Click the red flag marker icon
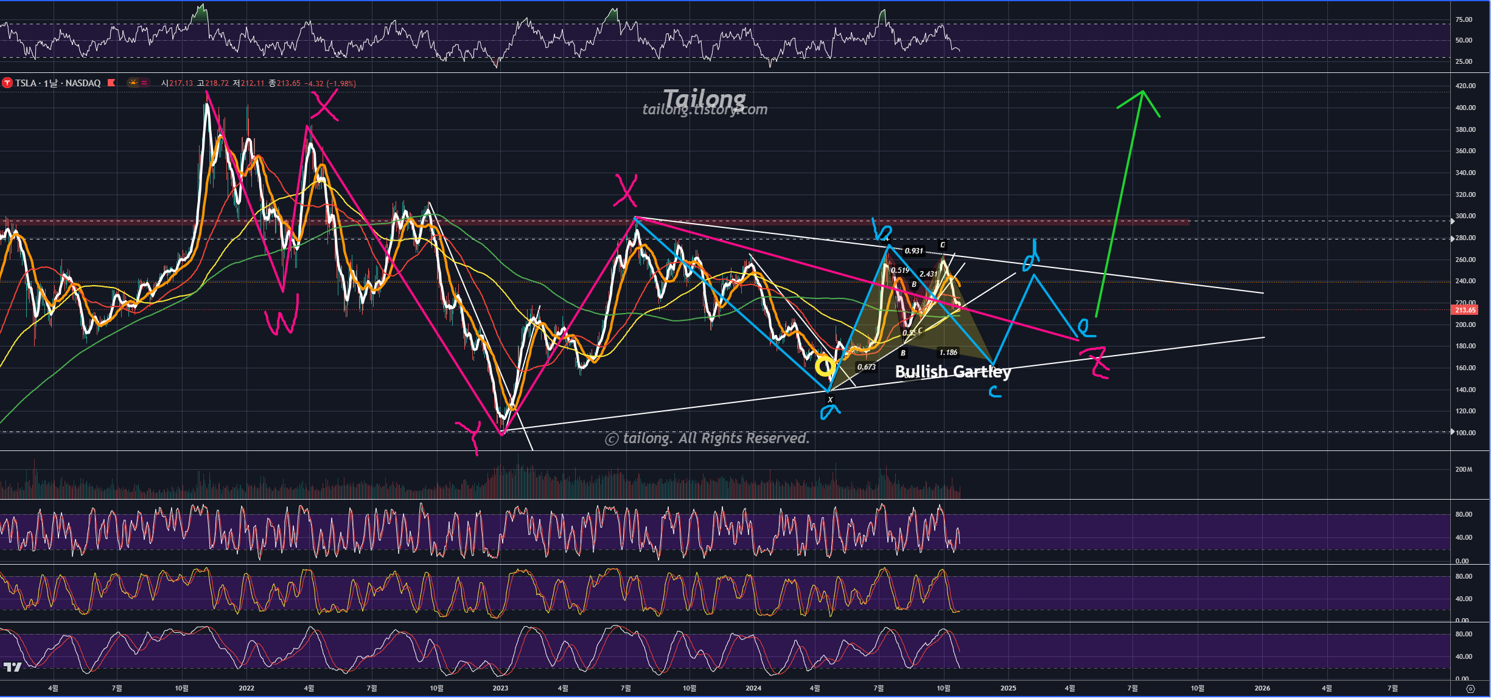This screenshot has width=1491, height=699. pos(111,83)
